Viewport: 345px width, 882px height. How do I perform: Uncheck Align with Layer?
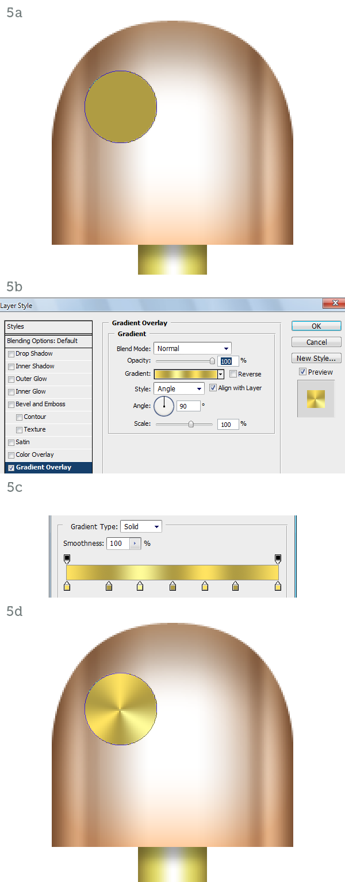tap(213, 388)
